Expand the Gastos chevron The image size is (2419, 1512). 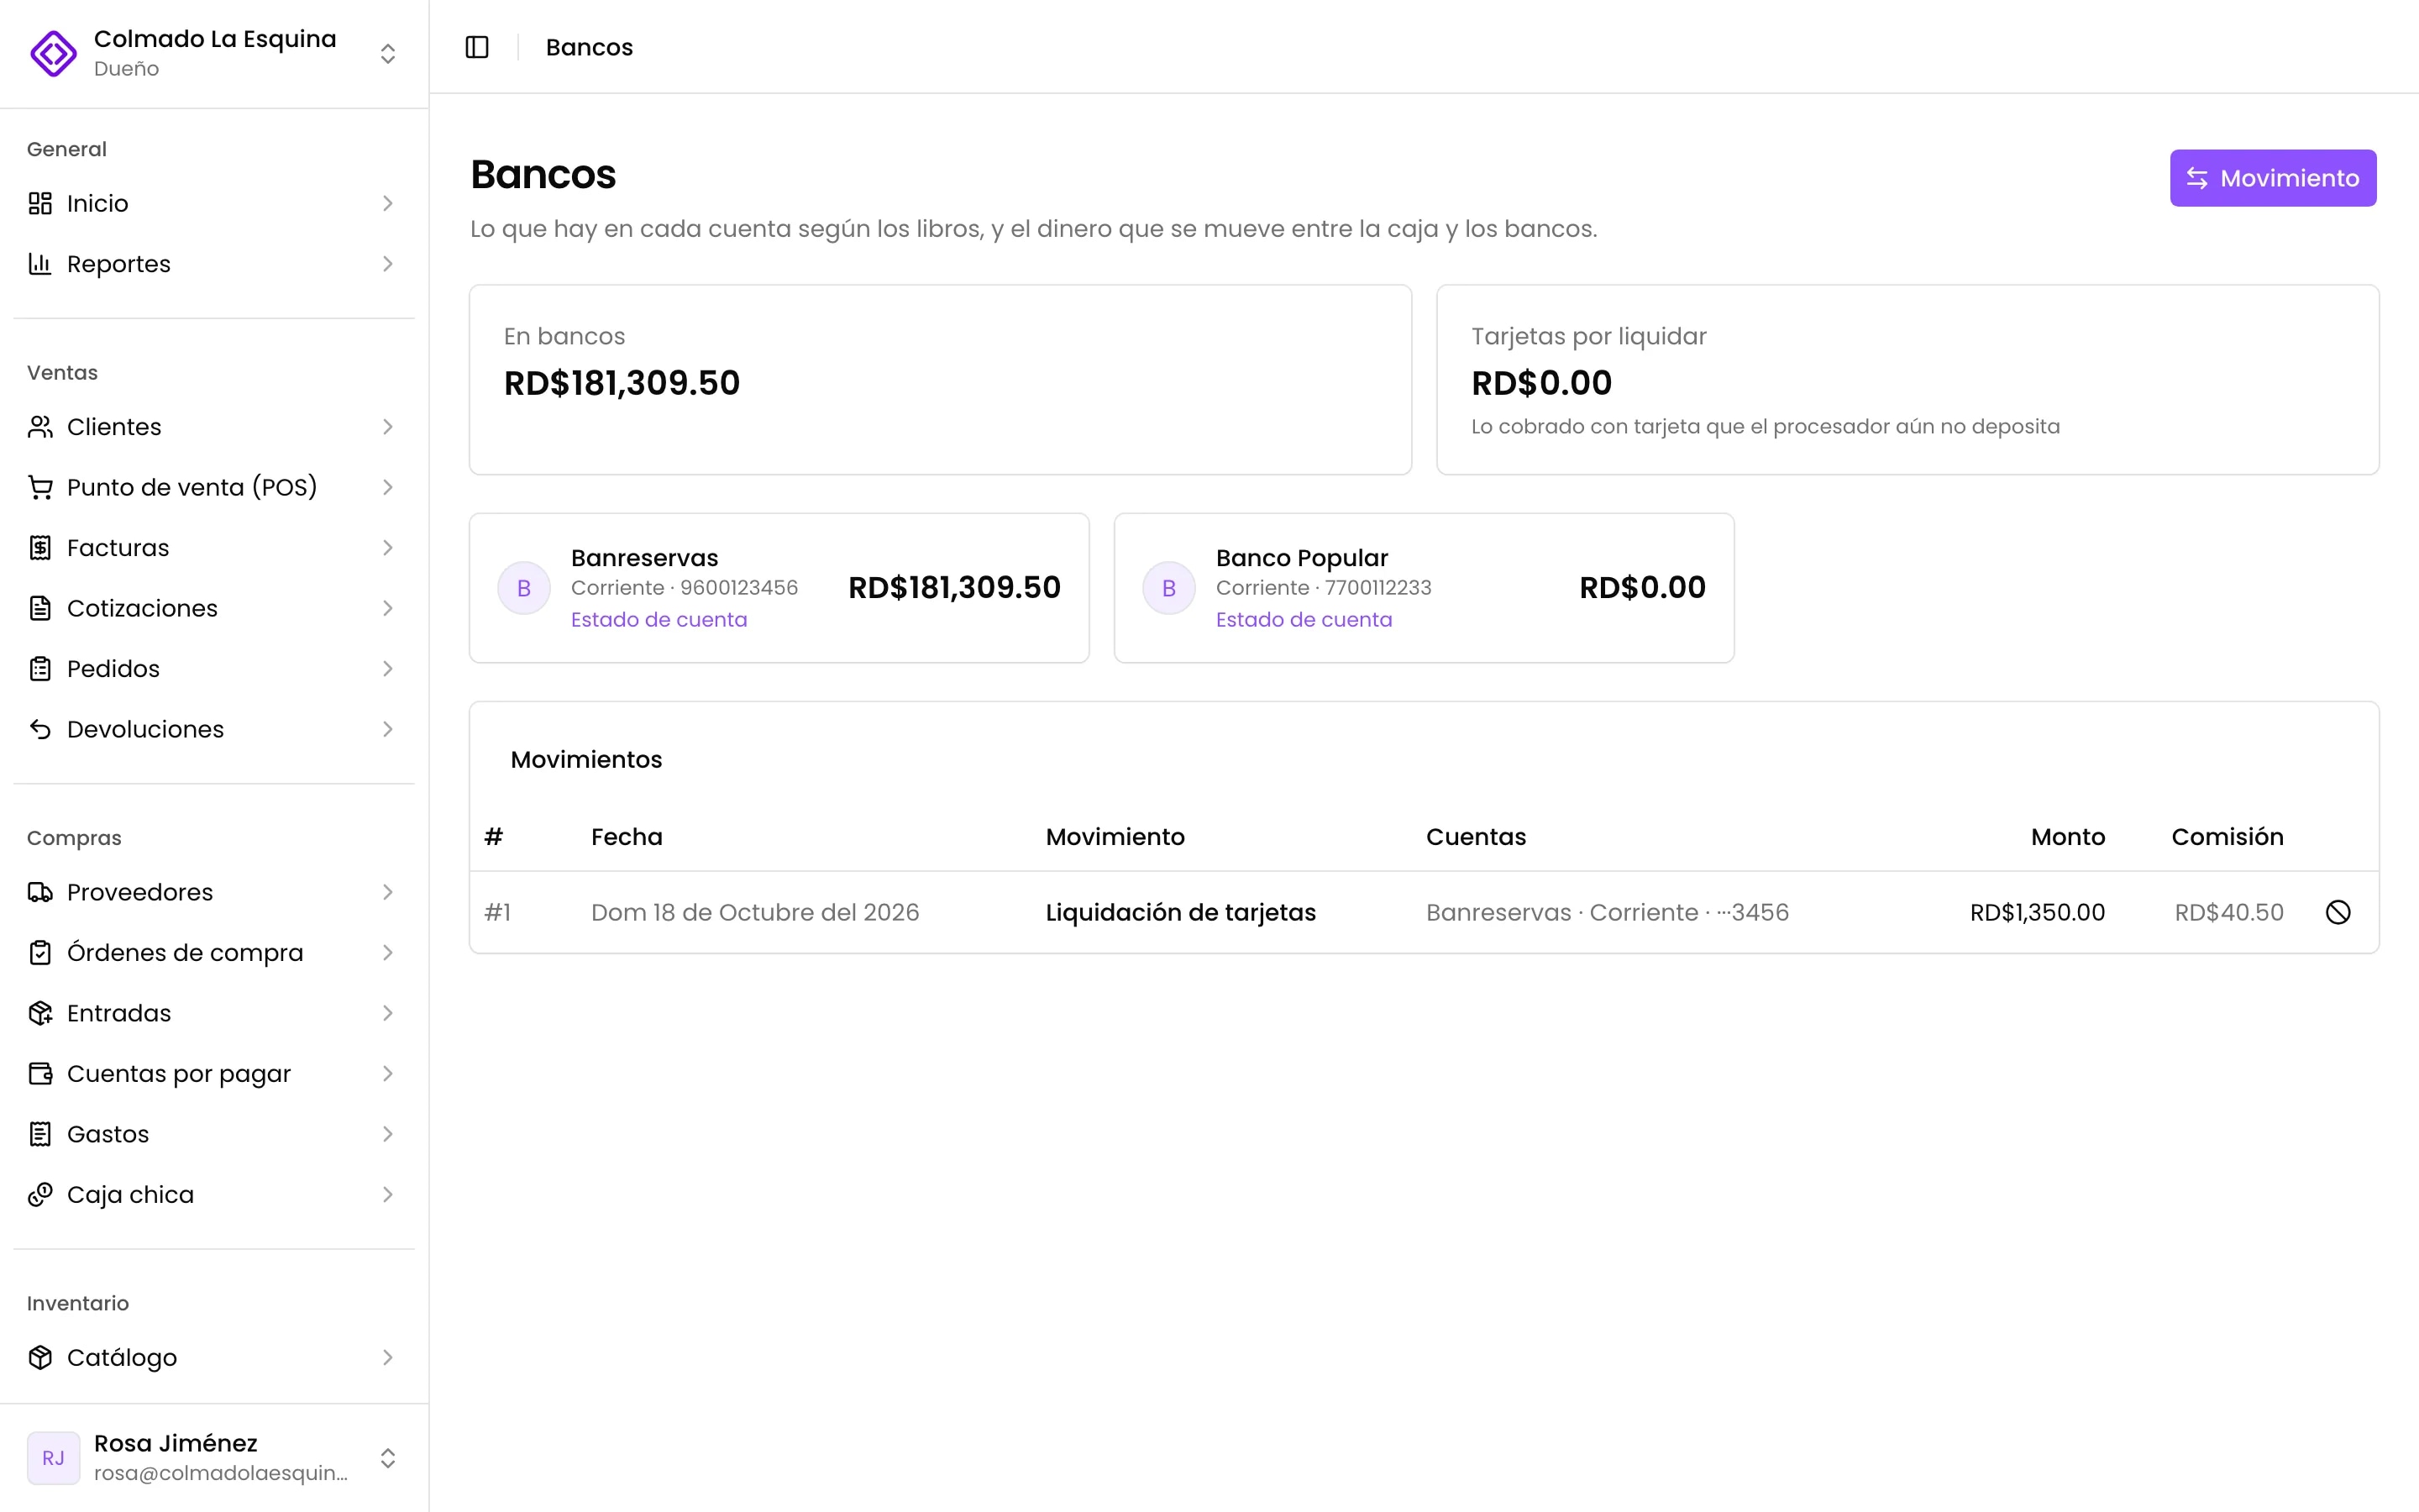click(388, 1134)
